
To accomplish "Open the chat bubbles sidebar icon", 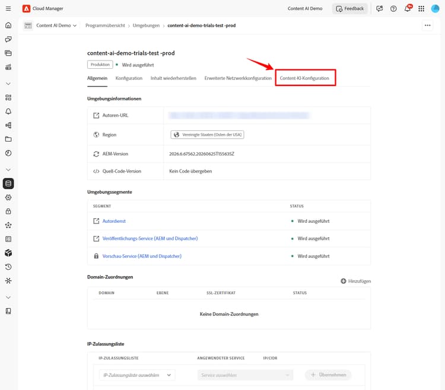I will pyautogui.click(x=8, y=39).
